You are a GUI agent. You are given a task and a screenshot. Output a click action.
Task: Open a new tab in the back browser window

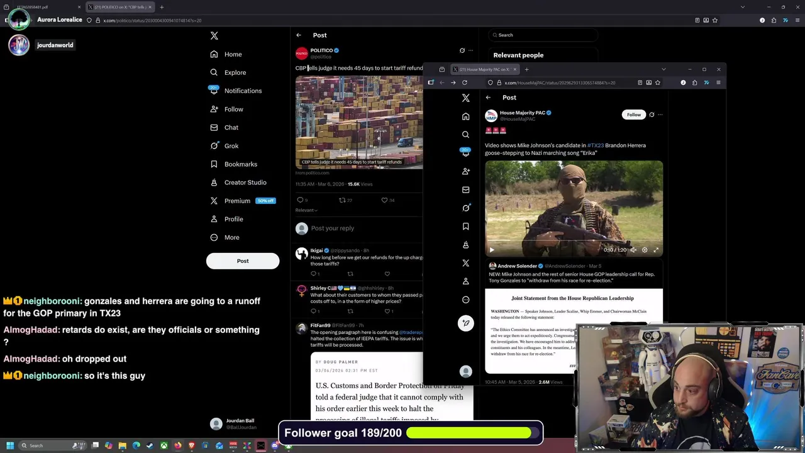tap(162, 7)
